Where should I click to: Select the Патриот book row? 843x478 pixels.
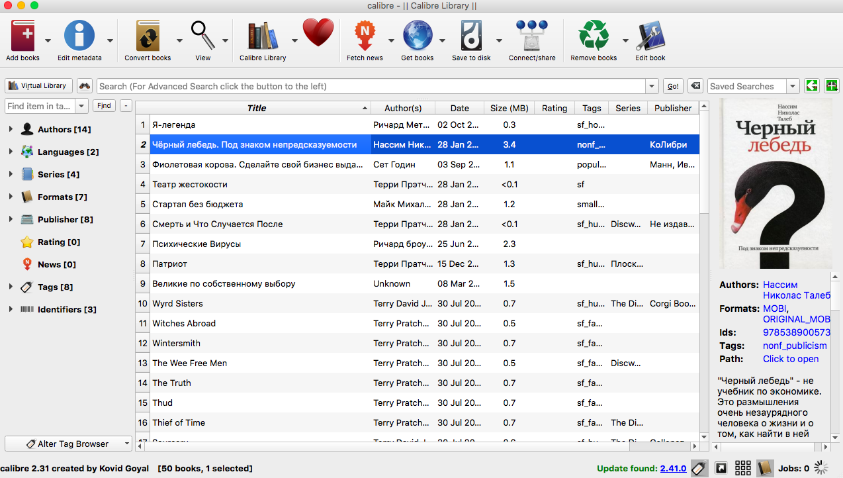point(418,263)
